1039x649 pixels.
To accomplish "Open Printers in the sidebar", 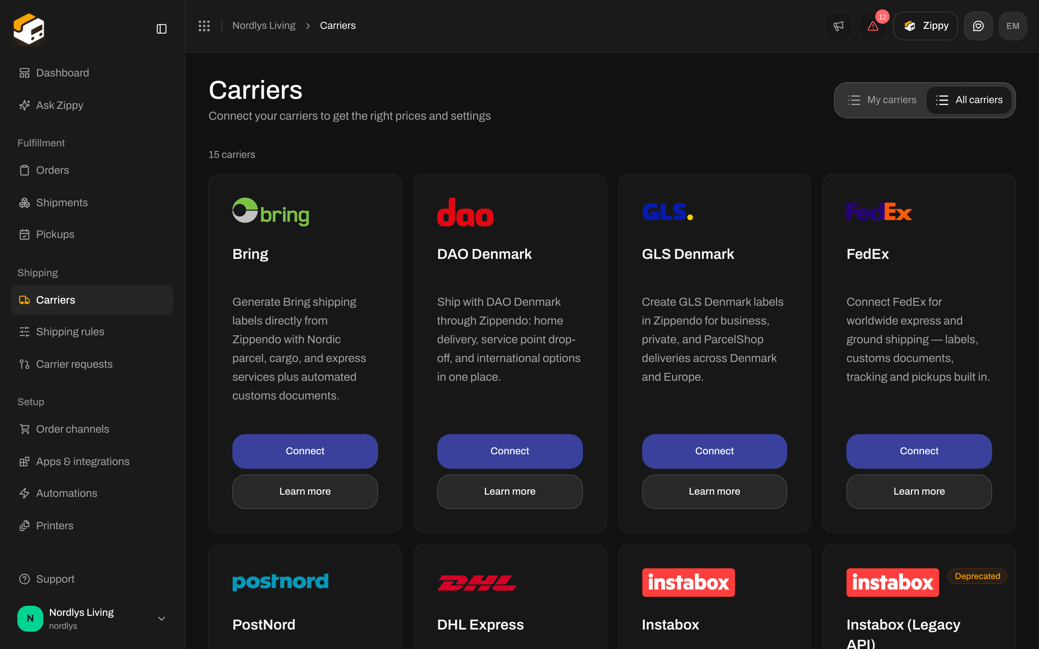I will pyautogui.click(x=92, y=526).
